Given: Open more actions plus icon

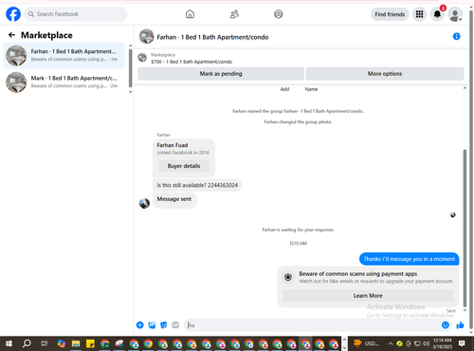Looking at the screenshot, I should [140, 325].
